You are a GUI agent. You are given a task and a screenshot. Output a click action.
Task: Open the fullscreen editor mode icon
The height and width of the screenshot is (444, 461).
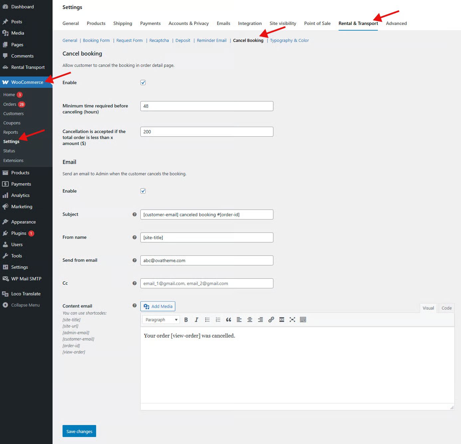pyautogui.click(x=292, y=320)
